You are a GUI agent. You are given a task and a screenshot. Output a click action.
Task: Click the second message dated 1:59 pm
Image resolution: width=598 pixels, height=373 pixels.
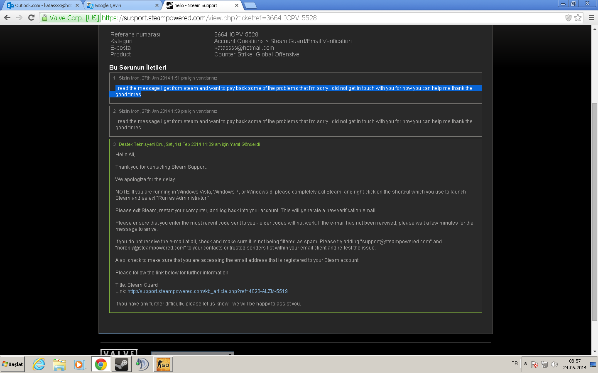click(296, 121)
